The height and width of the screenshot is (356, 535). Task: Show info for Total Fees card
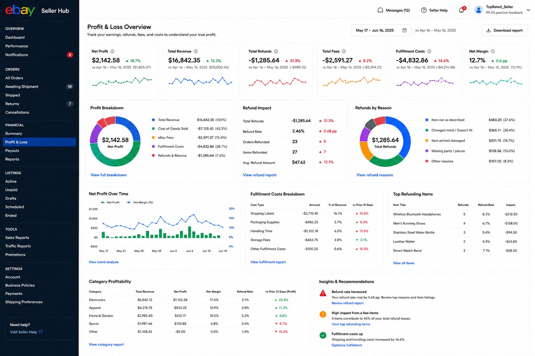(344, 51)
